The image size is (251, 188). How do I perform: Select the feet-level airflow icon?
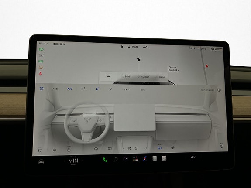[x=110, y=89]
